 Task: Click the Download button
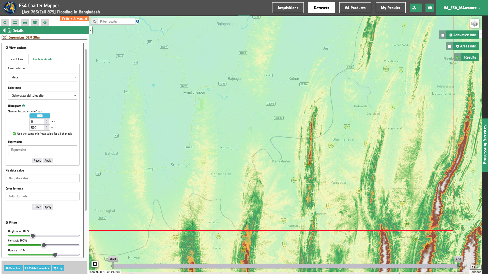point(13,268)
